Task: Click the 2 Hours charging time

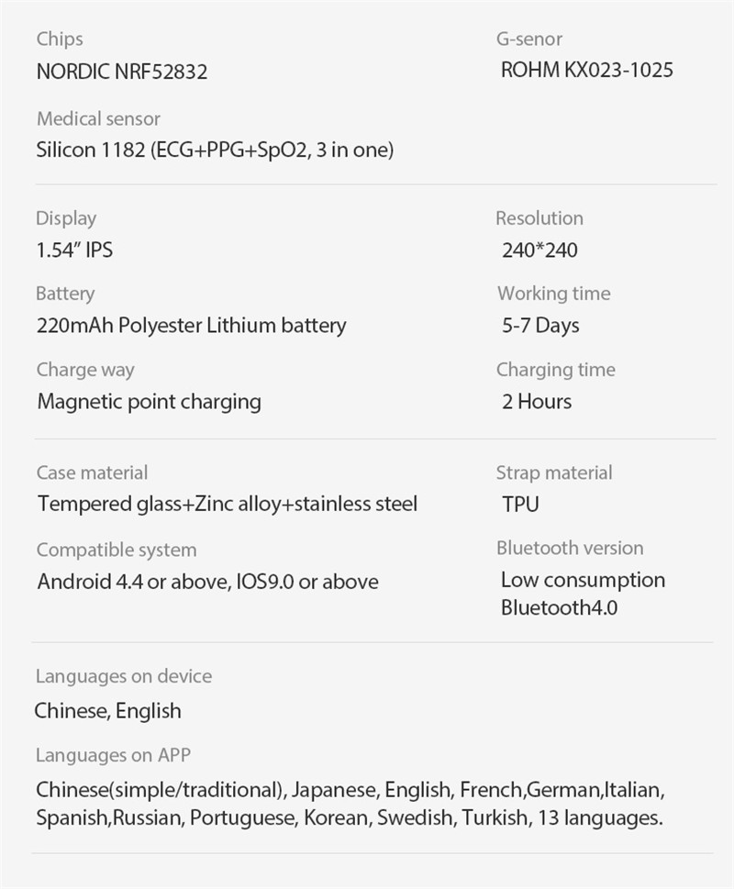Action: [537, 402]
